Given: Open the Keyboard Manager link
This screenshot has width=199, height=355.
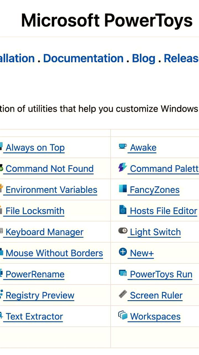Looking at the screenshot, I should tap(44, 232).
